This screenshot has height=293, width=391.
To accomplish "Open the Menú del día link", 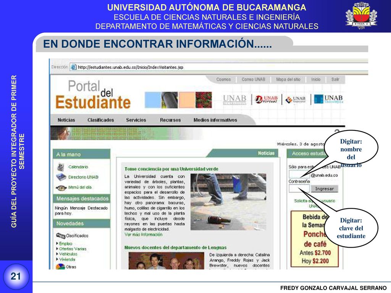I will pyautogui.click(x=80, y=187).
